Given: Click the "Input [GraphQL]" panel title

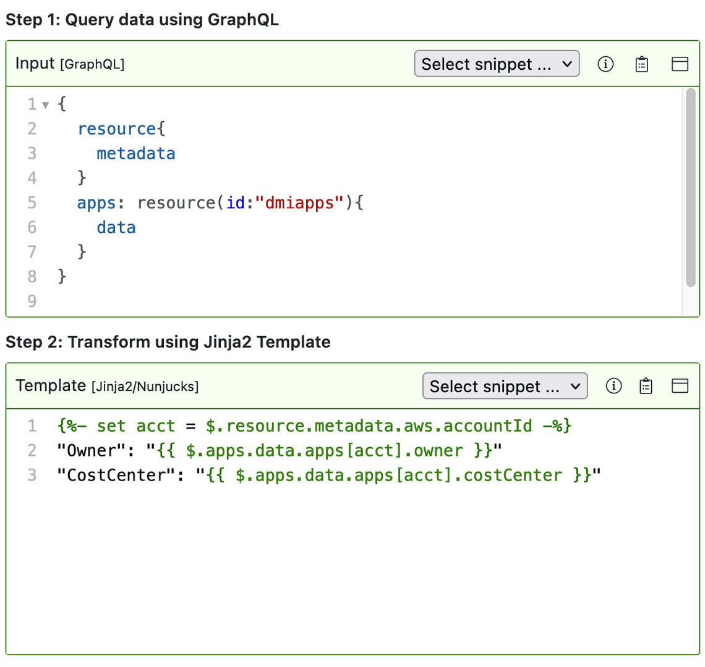Looking at the screenshot, I should [70, 64].
